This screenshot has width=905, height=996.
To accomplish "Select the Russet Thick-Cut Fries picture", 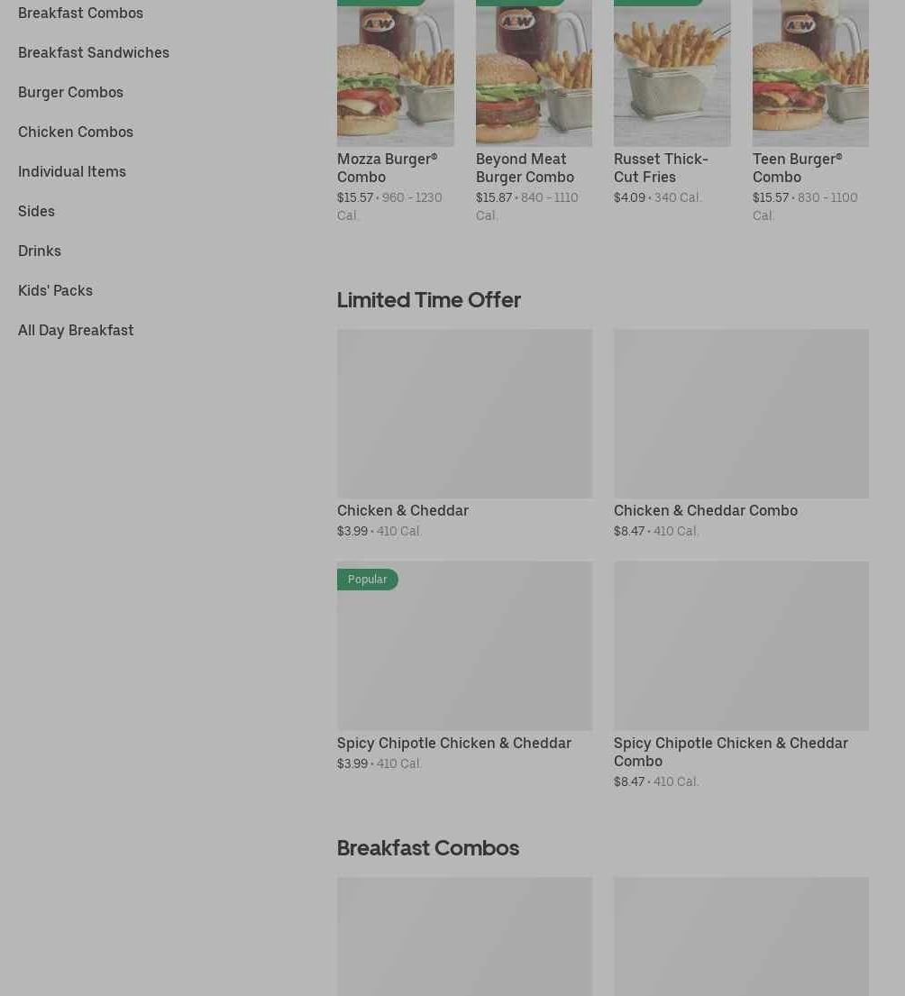I will click(672, 73).
